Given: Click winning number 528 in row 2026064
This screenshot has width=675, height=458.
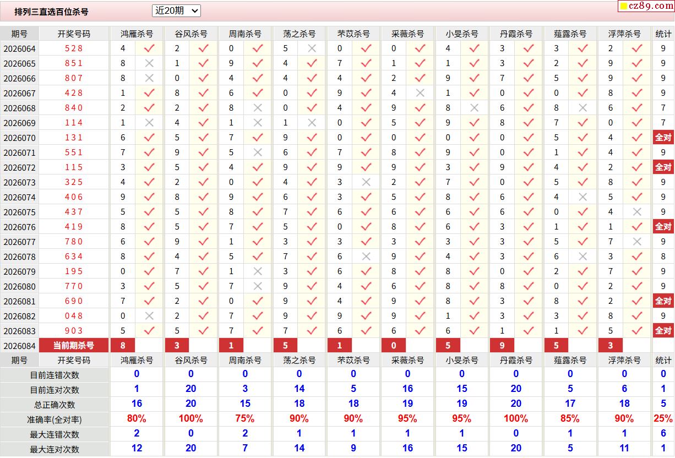Looking at the screenshot, I should click(x=74, y=48).
